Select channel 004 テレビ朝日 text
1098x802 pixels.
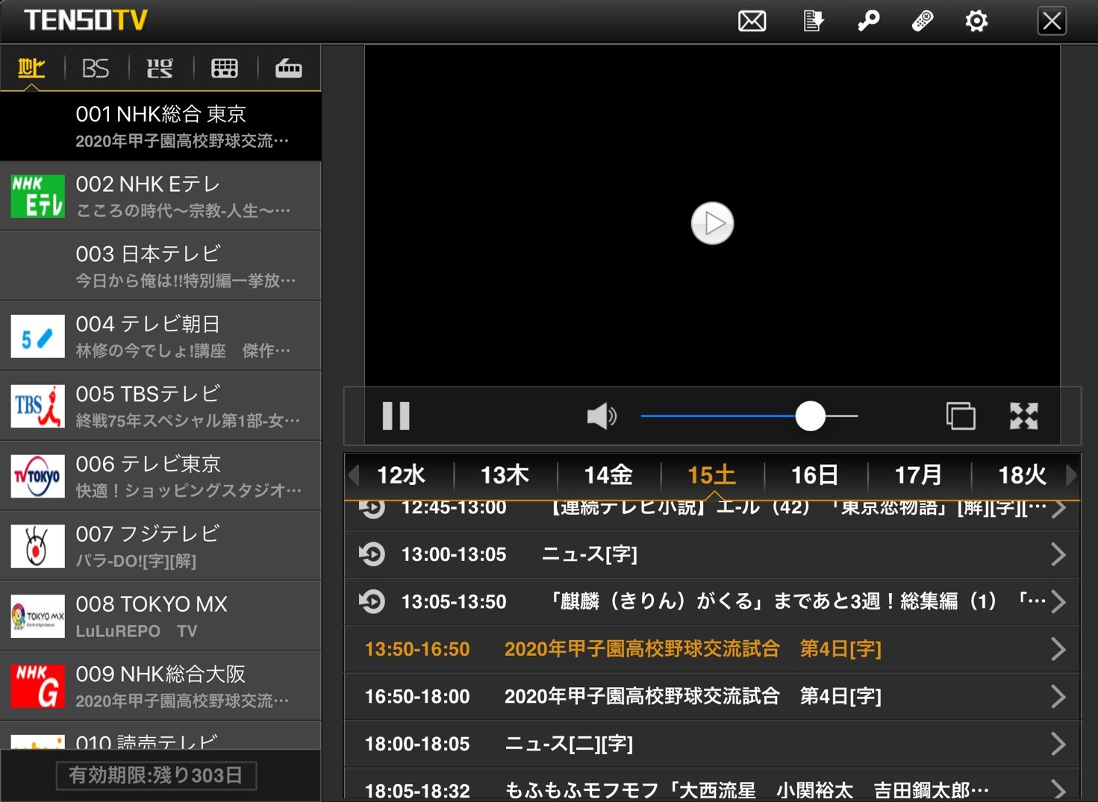[148, 325]
